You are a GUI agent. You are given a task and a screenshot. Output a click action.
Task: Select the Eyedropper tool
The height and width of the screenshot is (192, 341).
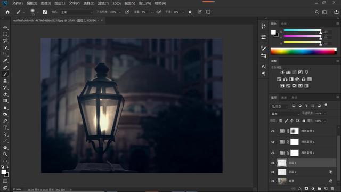(5, 61)
